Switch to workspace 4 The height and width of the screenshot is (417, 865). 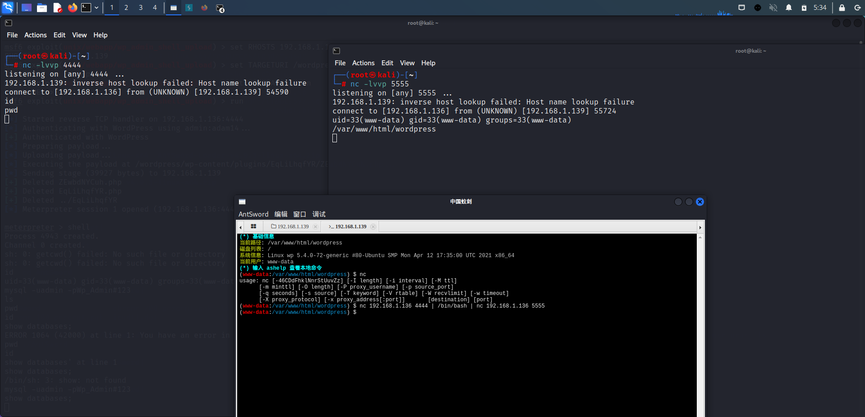[155, 8]
